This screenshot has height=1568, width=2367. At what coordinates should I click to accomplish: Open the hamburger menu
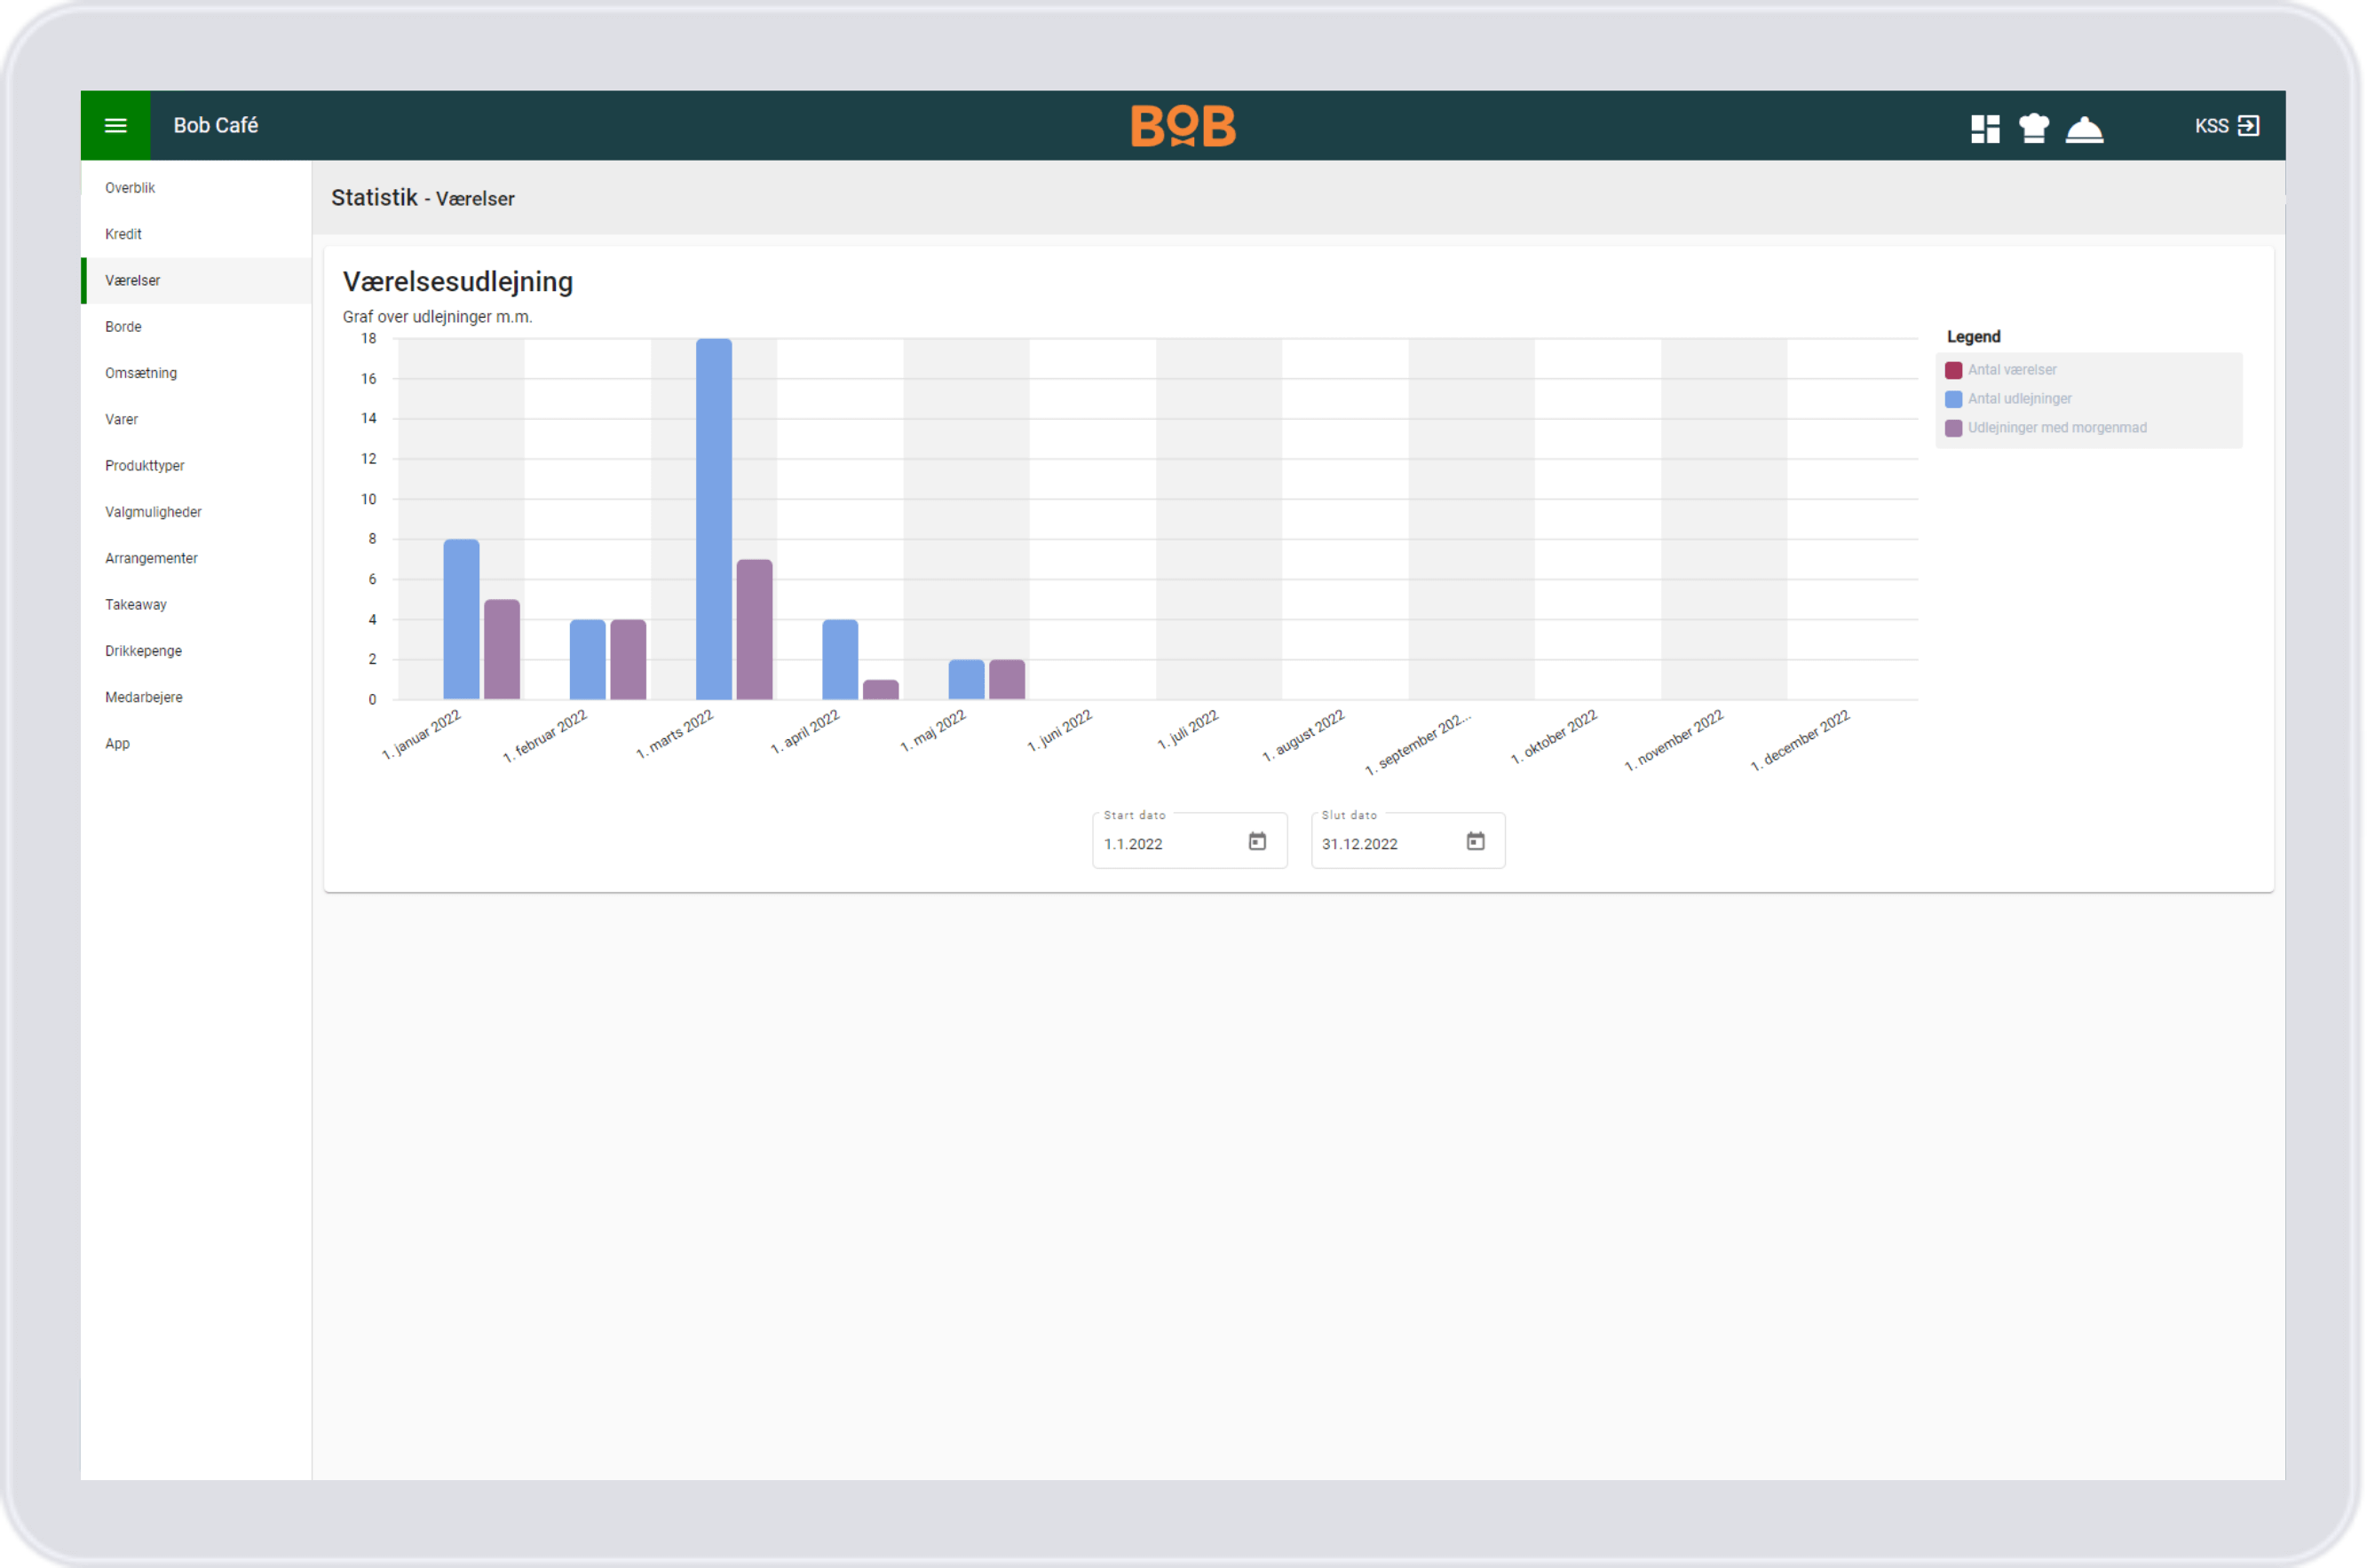116,125
